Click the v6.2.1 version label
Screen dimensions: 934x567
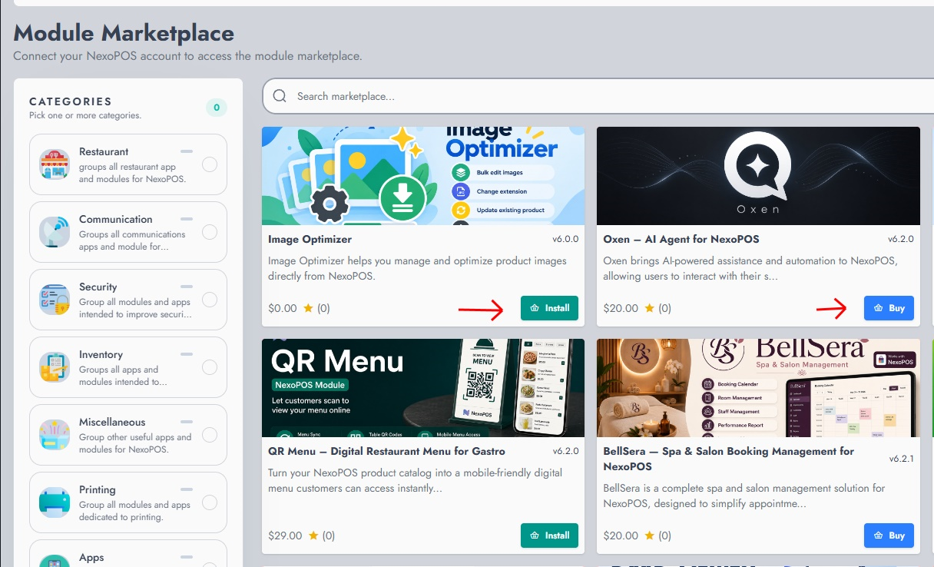tap(902, 459)
